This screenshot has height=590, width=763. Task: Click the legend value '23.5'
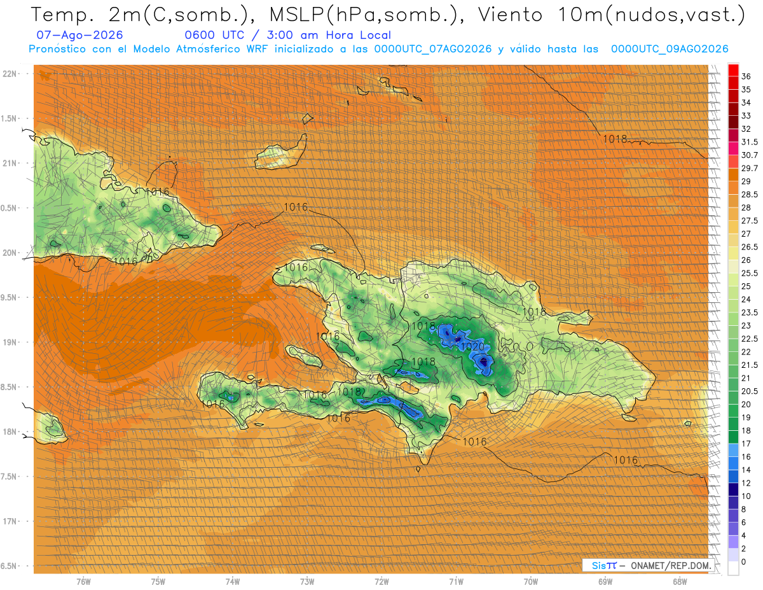(750, 313)
